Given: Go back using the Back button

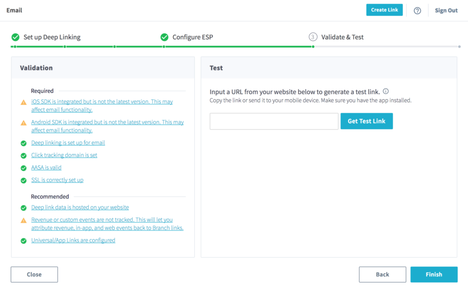Looking at the screenshot, I should tap(382, 274).
